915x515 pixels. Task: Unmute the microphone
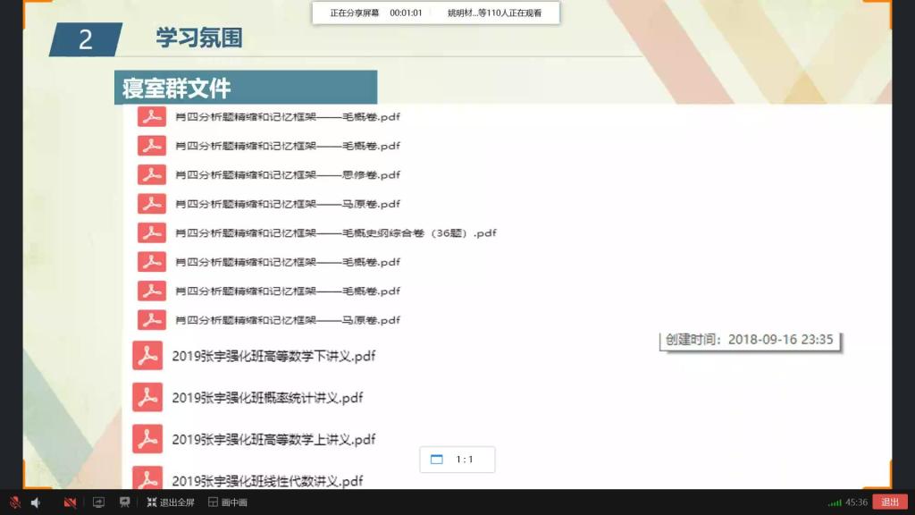click(x=13, y=502)
